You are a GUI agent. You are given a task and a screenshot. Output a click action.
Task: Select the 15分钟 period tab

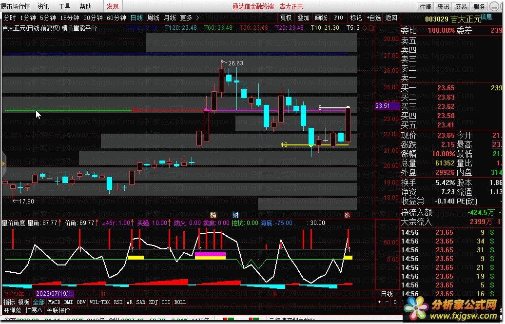click(70, 18)
